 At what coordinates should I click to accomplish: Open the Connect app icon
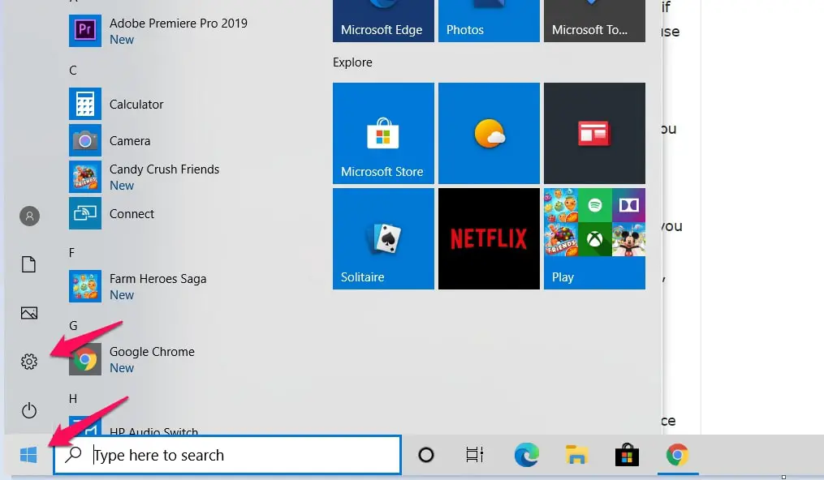tap(85, 213)
